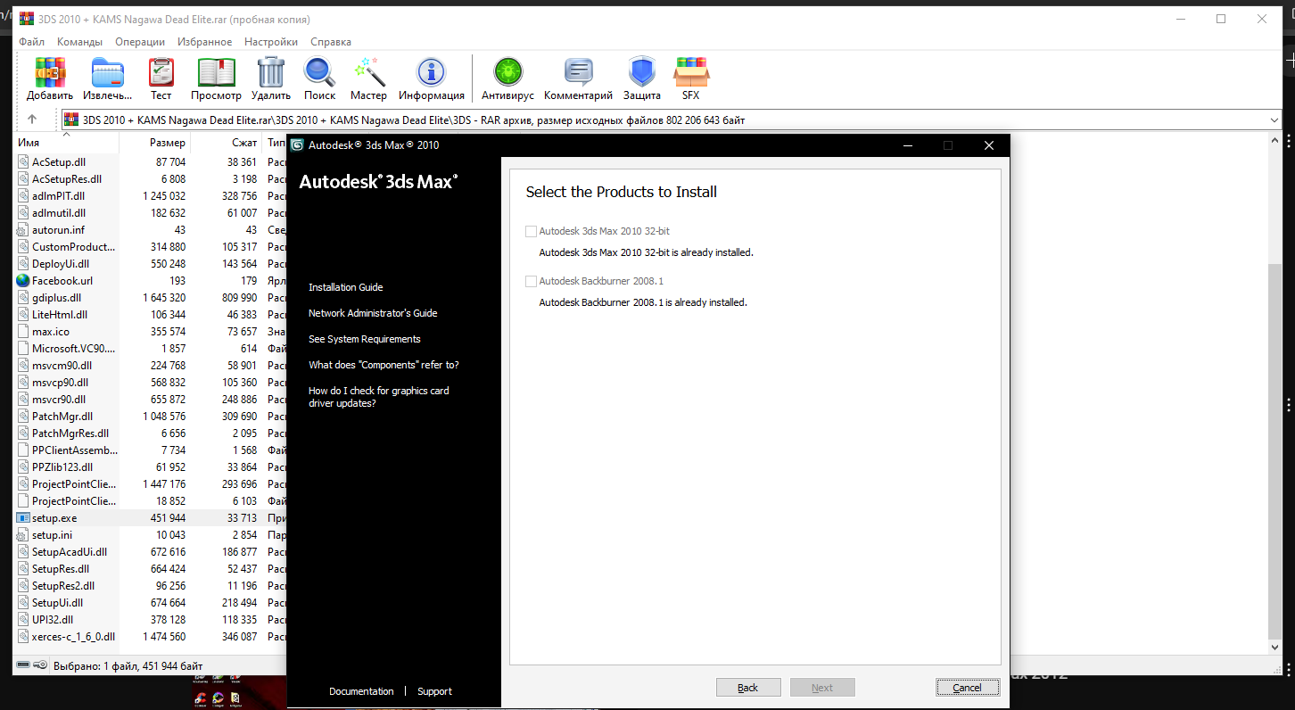Viewport: 1295px width, 710px height.
Task: Run the Антивирус scan icon
Action: 507,73
